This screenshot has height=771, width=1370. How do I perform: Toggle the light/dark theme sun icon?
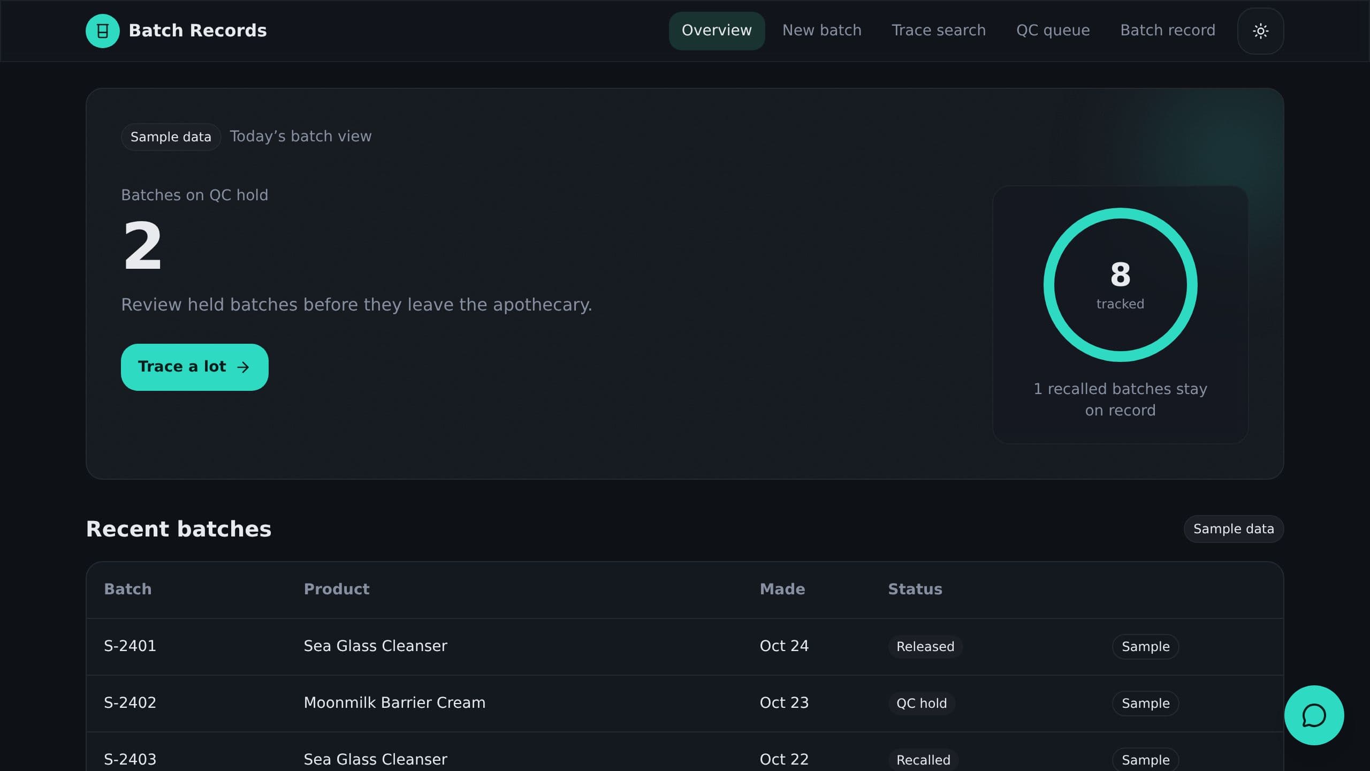pos(1260,31)
